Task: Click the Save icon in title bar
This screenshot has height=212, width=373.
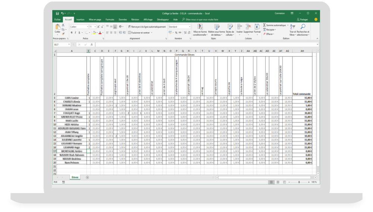Action: (57, 13)
